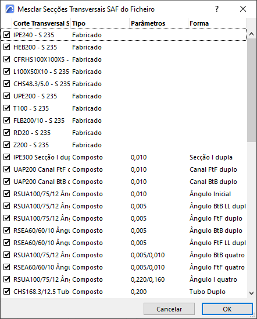Disable the CHS168.3/12.5 Tubo Duplo checkbox

pos(7,291)
